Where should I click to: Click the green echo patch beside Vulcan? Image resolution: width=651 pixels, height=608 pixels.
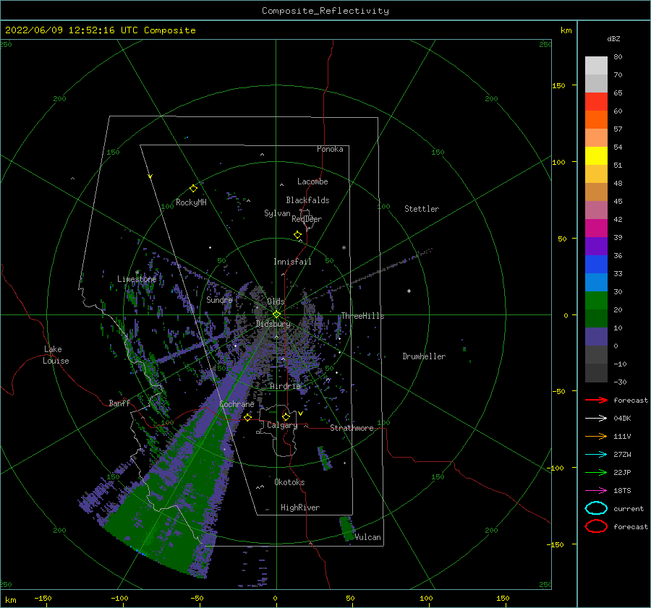347,528
